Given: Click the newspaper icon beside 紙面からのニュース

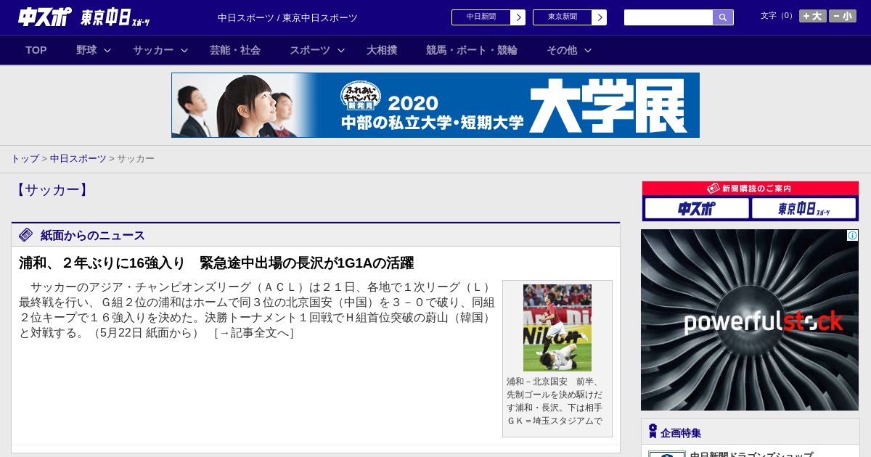Looking at the screenshot, I should pyautogui.click(x=26, y=235).
